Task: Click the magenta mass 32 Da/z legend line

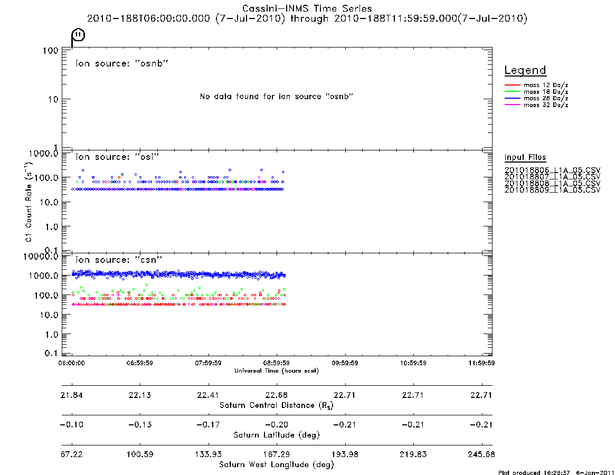Action: (x=512, y=105)
